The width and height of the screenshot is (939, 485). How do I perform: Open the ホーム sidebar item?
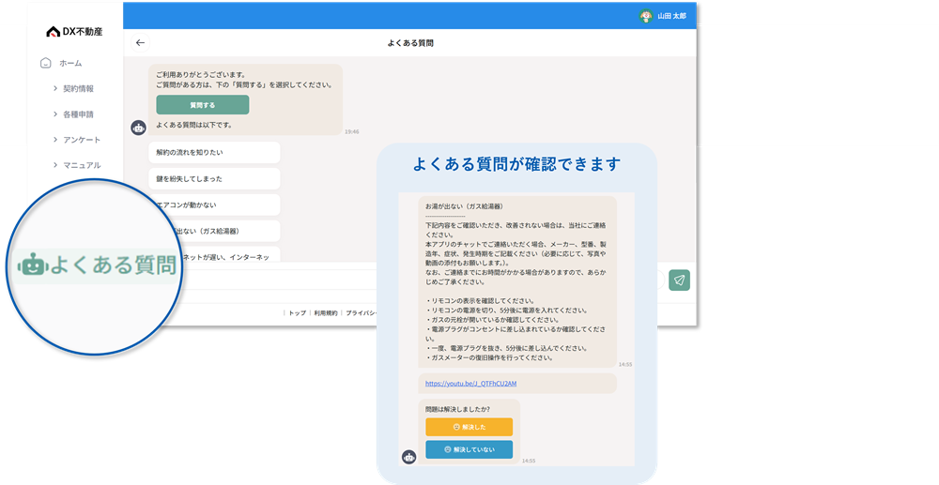tap(62, 63)
